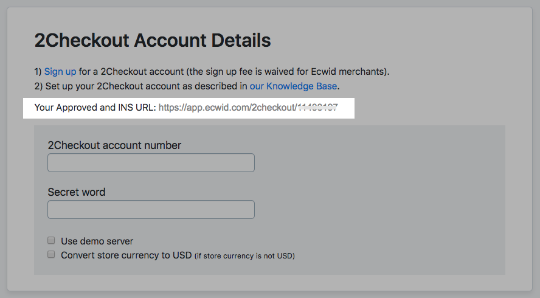Open the Sign up link
The height and width of the screenshot is (298, 540).
[x=60, y=72]
